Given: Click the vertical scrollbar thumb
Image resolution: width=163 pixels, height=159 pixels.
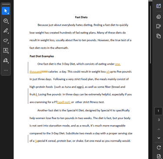Looking at the screenshot, I should point(150,34).
